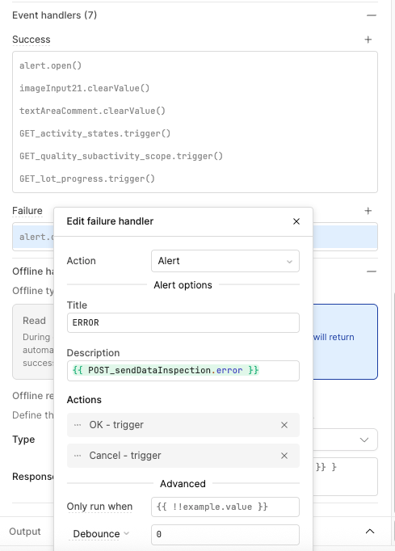This screenshot has height=551, width=395.
Task: Add a new Success event handler
Action: click(368, 40)
